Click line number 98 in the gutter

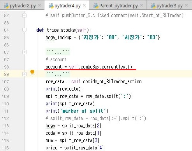(6, 67)
